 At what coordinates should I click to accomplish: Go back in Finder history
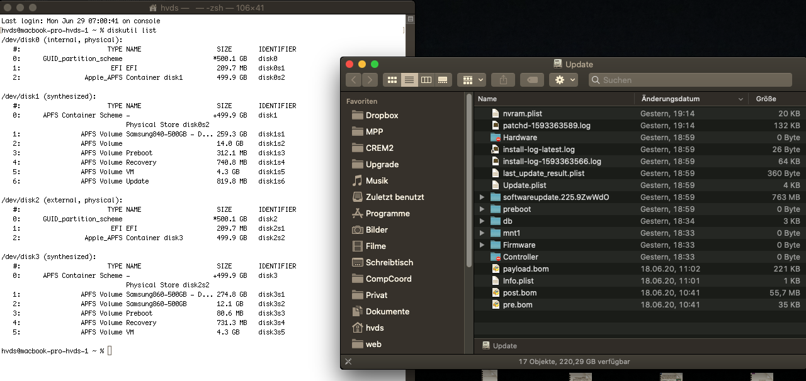[x=353, y=80]
